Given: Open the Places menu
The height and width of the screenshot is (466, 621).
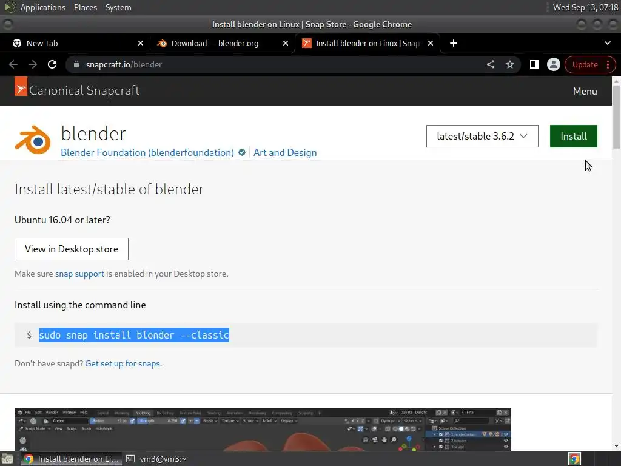Looking at the screenshot, I should [x=85, y=7].
